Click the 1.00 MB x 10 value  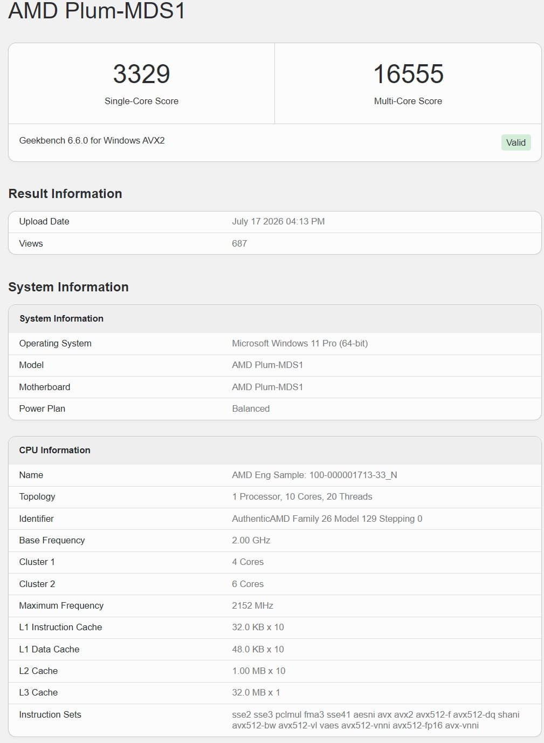click(259, 671)
